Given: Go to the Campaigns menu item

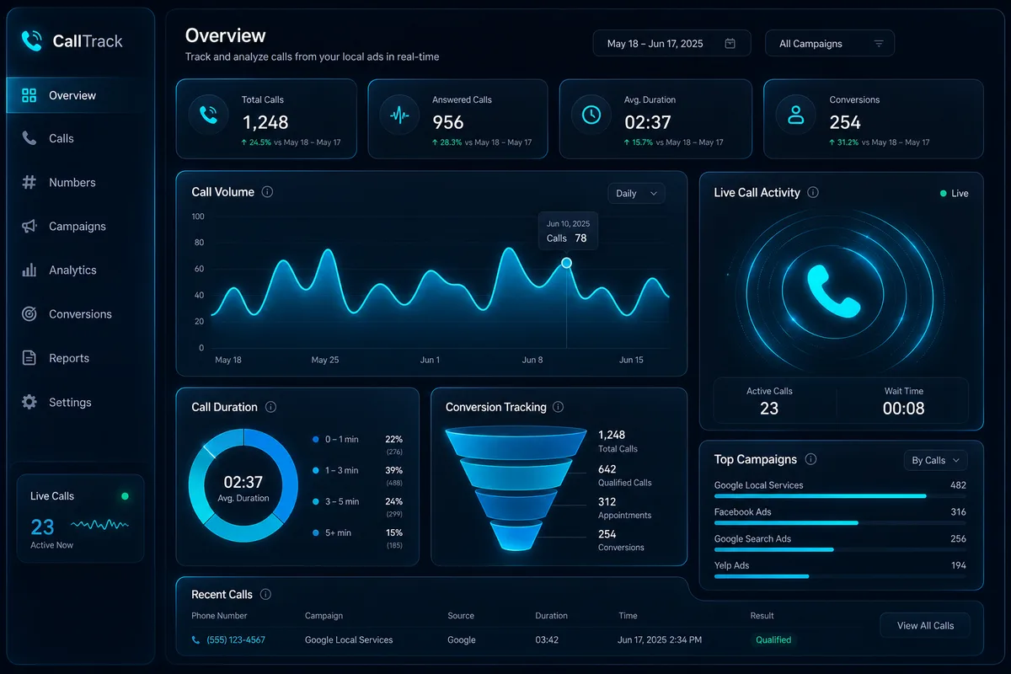Looking at the screenshot, I should click(78, 226).
